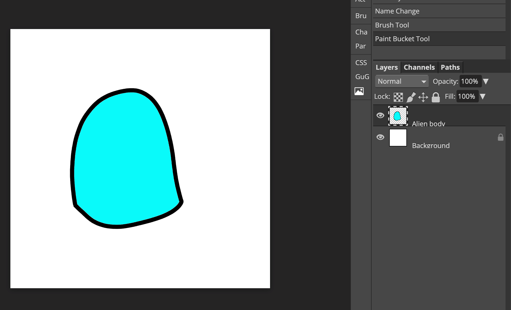511x310 pixels.
Task: Open the Bru sidebar panel
Action: click(x=361, y=16)
